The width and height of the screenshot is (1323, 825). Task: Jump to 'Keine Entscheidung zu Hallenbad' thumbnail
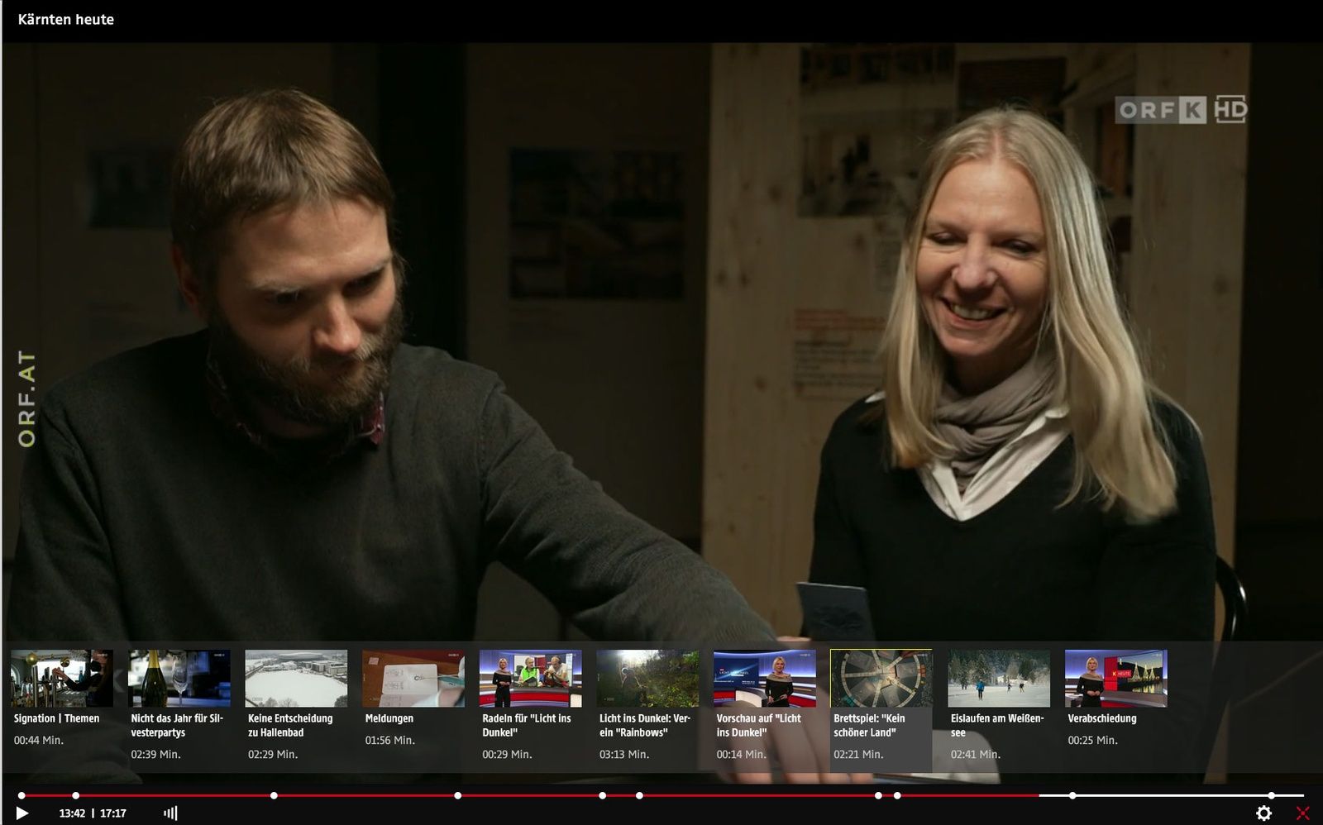coord(296,678)
